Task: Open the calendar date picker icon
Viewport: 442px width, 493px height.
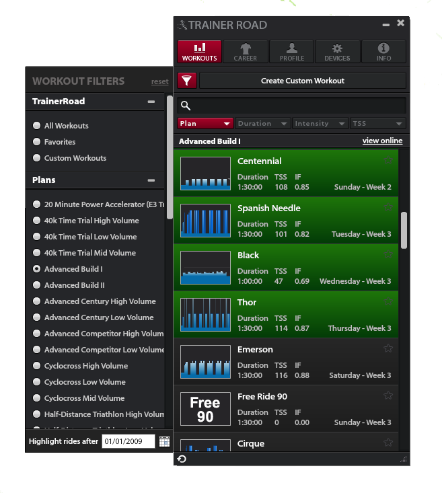Action: [164, 441]
